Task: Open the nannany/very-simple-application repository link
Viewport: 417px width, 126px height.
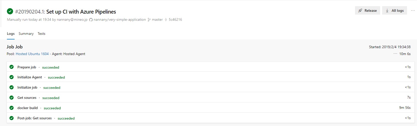Action: (120, 20)
